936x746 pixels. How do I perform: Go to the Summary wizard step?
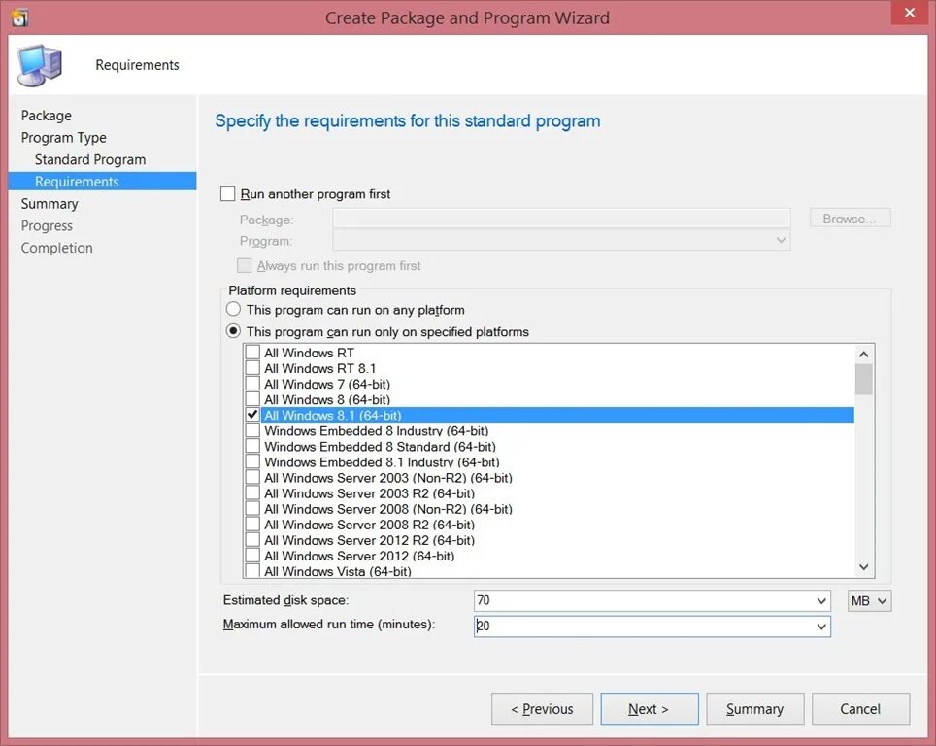coord(49,204)
